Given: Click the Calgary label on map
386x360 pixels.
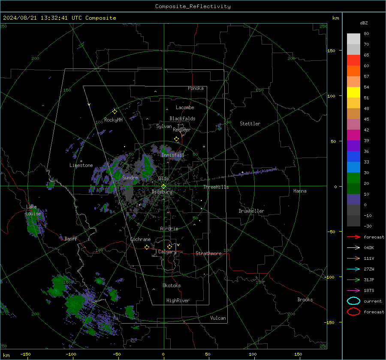Looking at the screenshot, I should (x=167, y=252).
